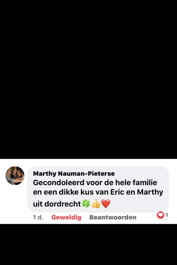The height and width of the screenshot is (265, 177).
Task: Click the black area above the comment
Action: click(88, 79)
